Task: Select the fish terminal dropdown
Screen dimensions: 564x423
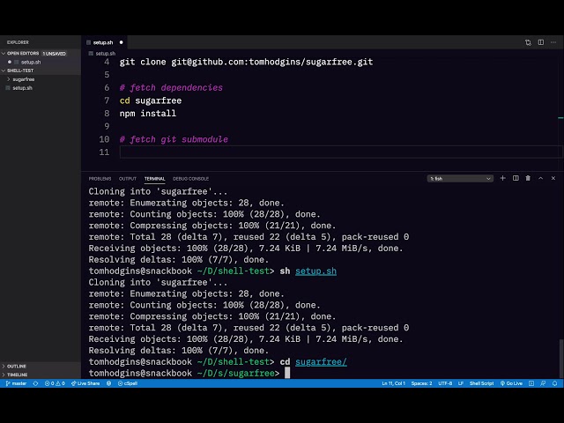Action: pyautogui.click(x=460, y=178)
